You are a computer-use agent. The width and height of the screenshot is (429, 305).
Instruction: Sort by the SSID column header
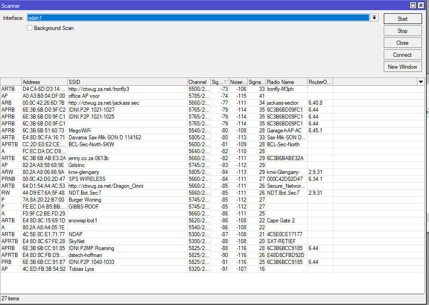127,82
